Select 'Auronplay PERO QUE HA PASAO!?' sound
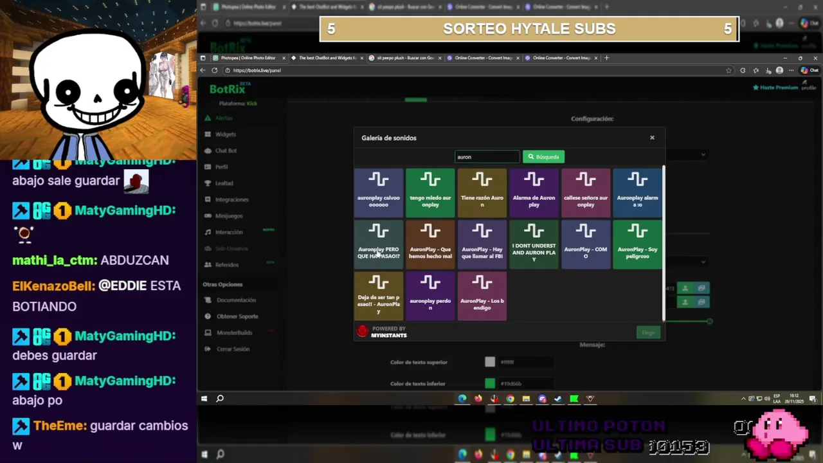Viewport: 823px width, 463px height. tap(379, 244)
